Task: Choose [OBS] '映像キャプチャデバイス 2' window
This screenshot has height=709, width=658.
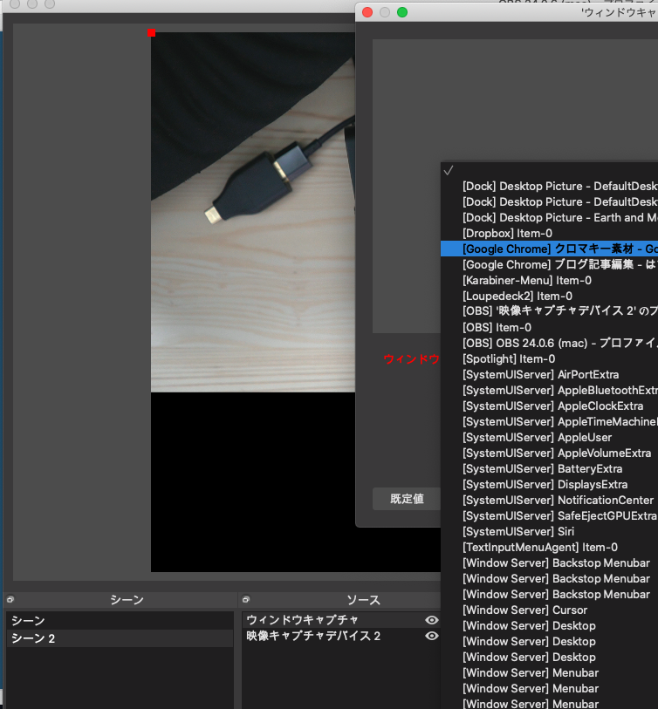Action: [550, 311]
